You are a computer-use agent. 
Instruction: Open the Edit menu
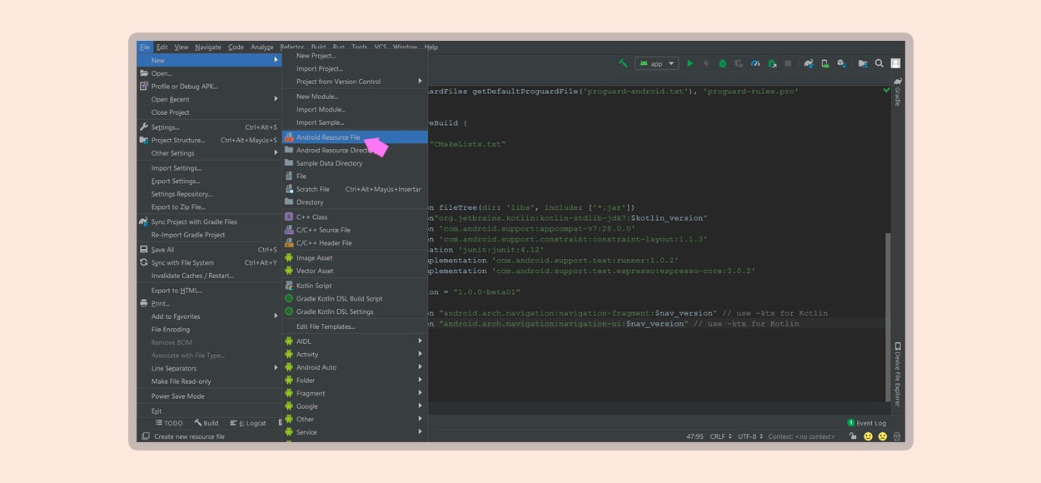[162, 47]
